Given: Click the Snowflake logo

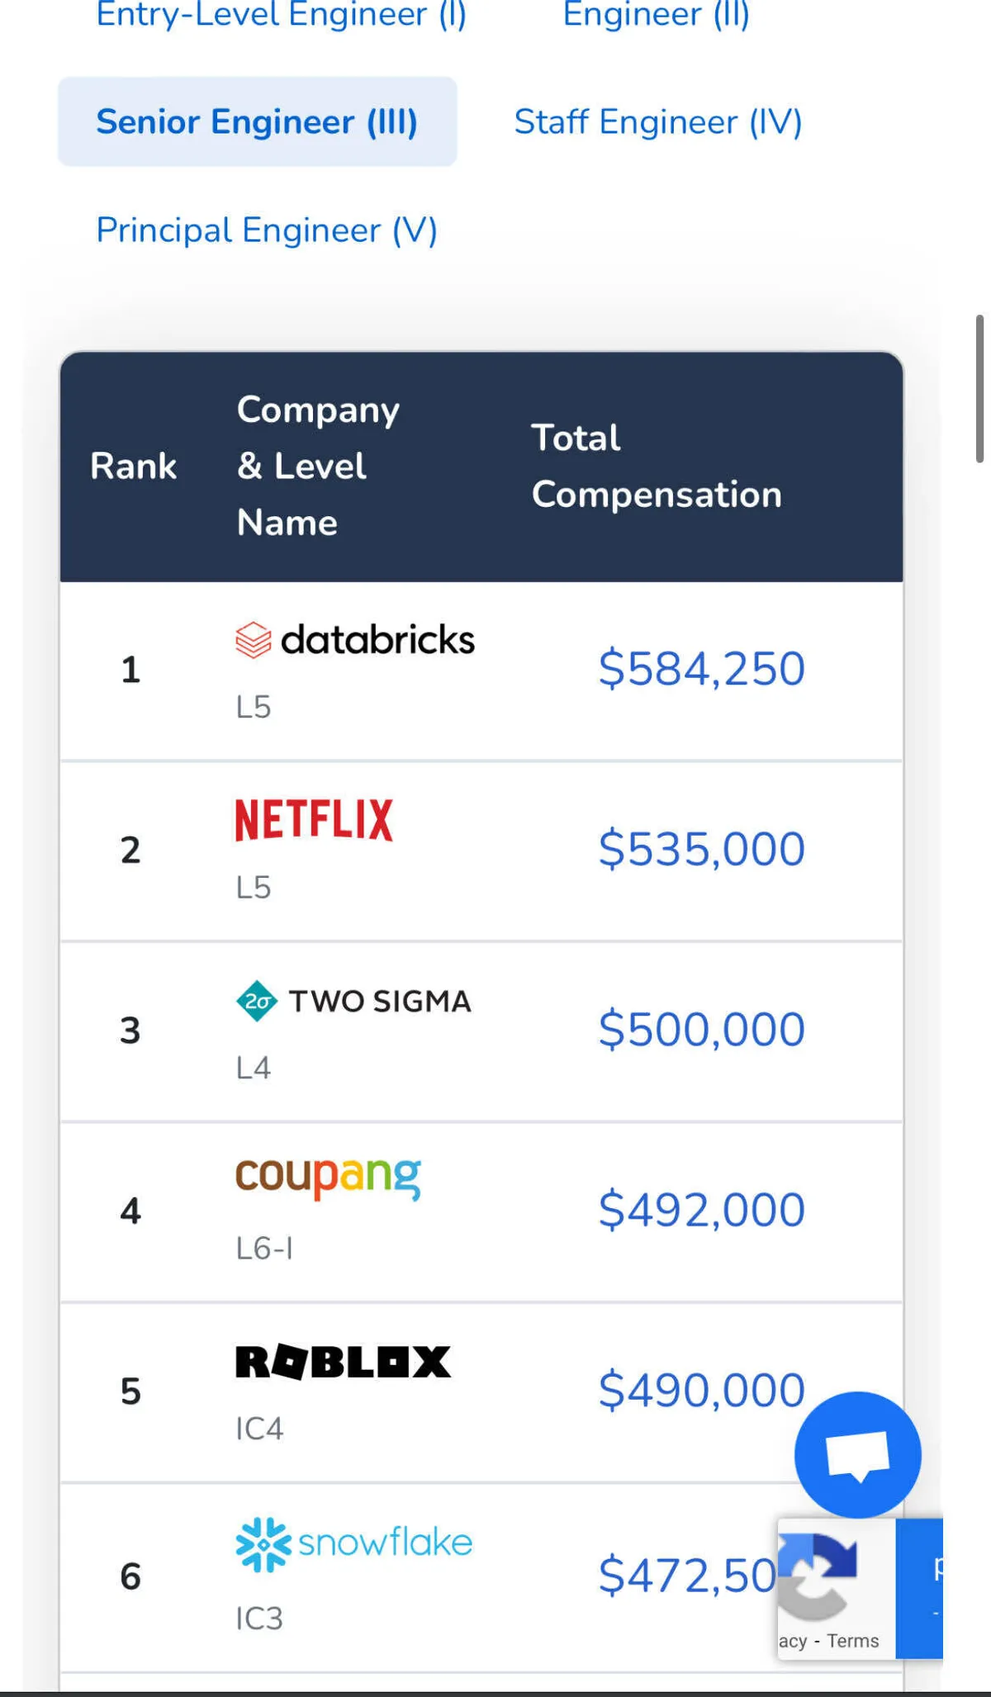Looking at the screenshot, I should pyautogui.click(x=353, y=1543).
